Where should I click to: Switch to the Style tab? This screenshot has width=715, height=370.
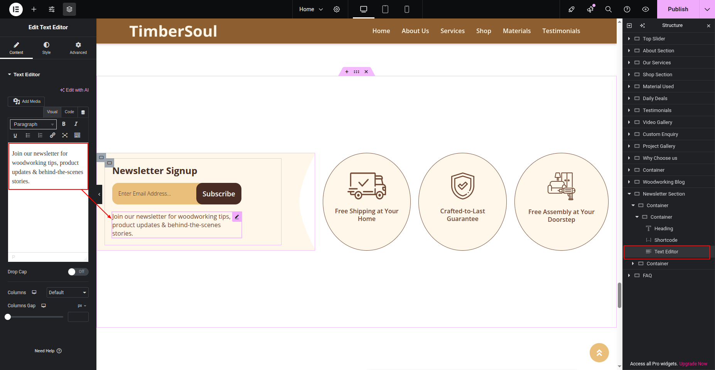coord(46,48)
